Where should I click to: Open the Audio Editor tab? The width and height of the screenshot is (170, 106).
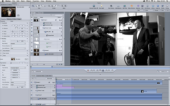[49, 76]
